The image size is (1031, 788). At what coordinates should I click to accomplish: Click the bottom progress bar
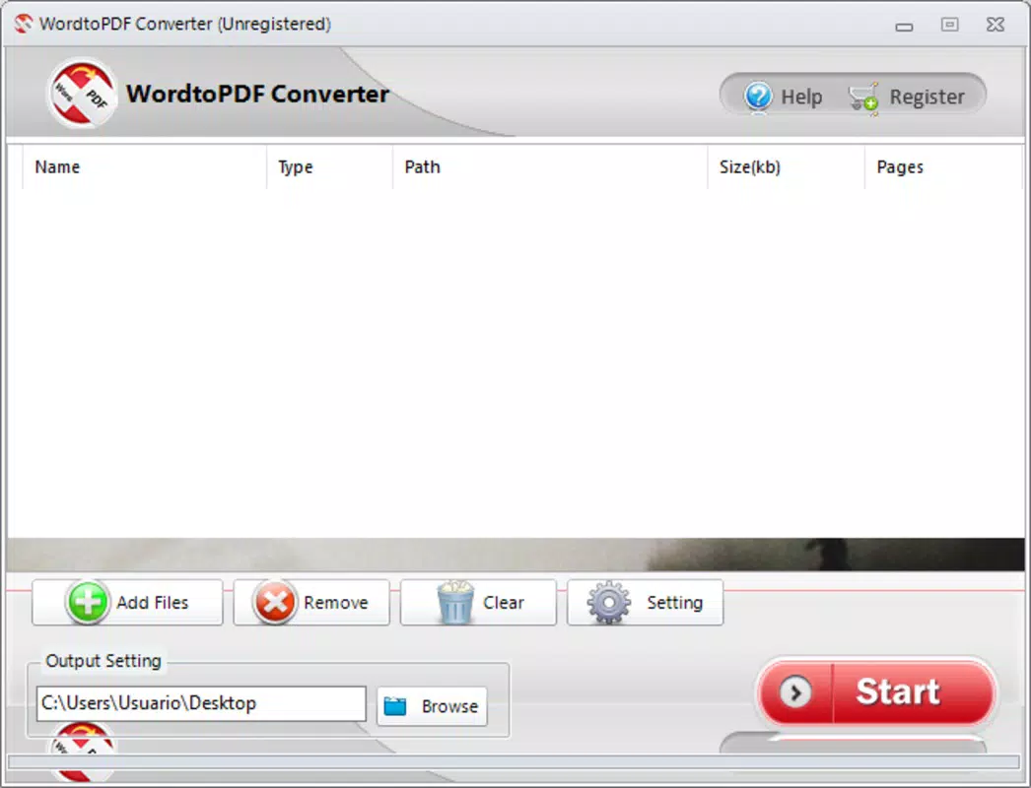(x=513, y=761)
